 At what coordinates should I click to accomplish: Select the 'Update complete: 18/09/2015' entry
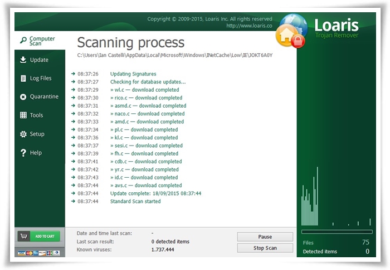coord(155,193)
